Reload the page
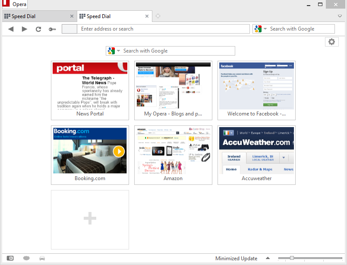This screenshot has height=265, width=347. tap(38, 29)
